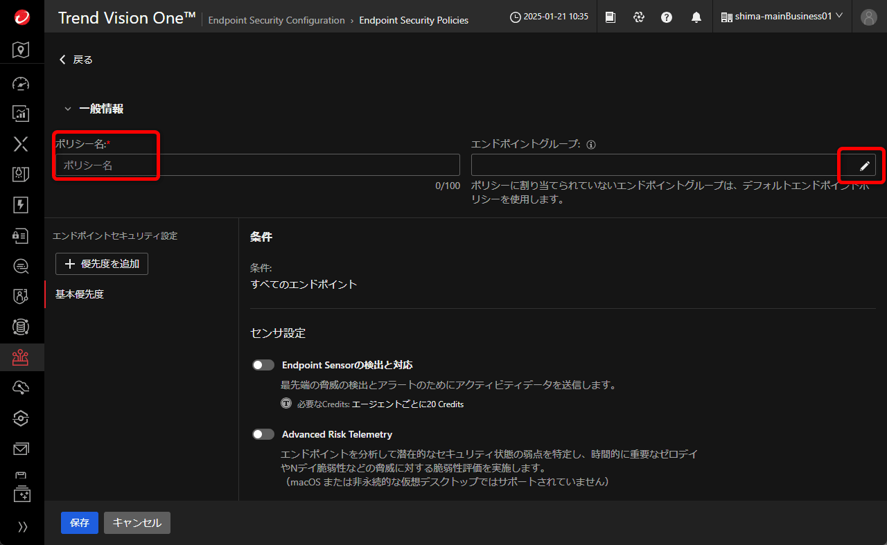
Task: Click エージェントごとに20 Credits text
Action: (x=408, y=404)
